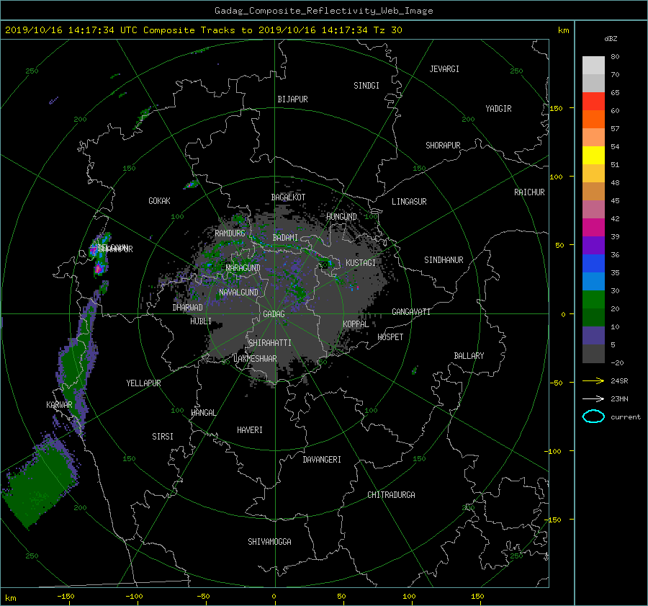Click the SHORAPUR city label
This screenshot has height=606, width=648.
pos(443,146)
